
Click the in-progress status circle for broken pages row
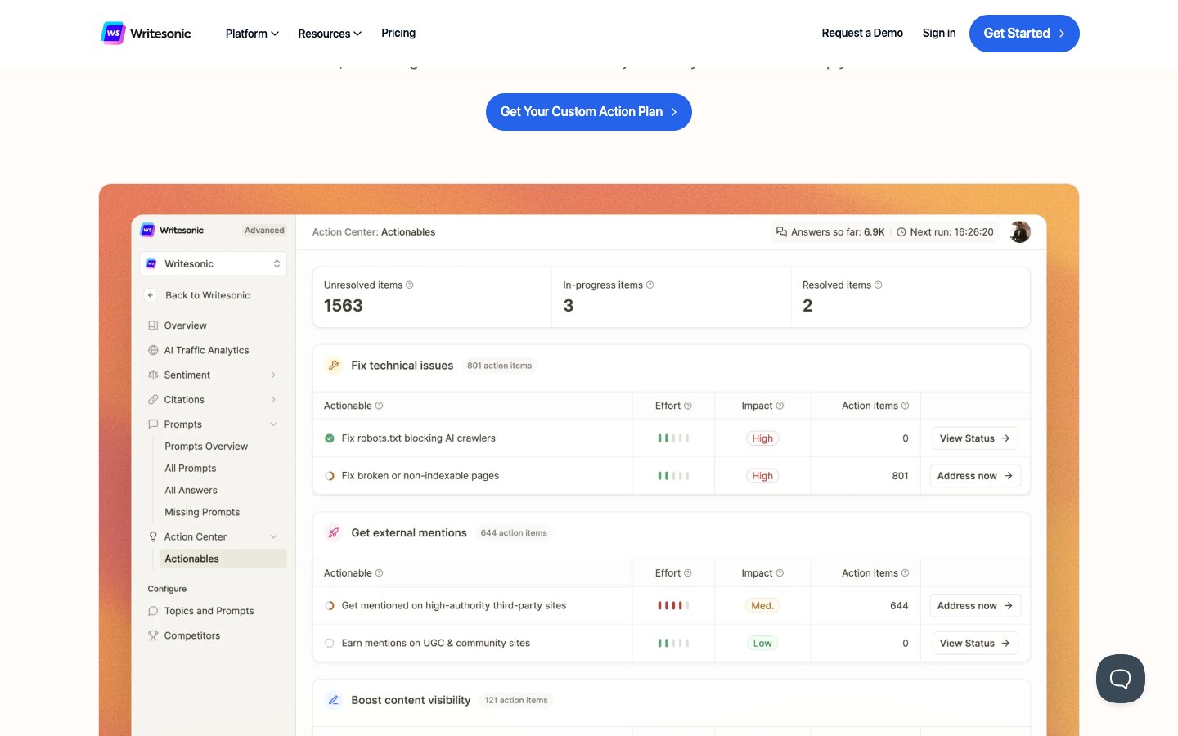coord(330,476)
